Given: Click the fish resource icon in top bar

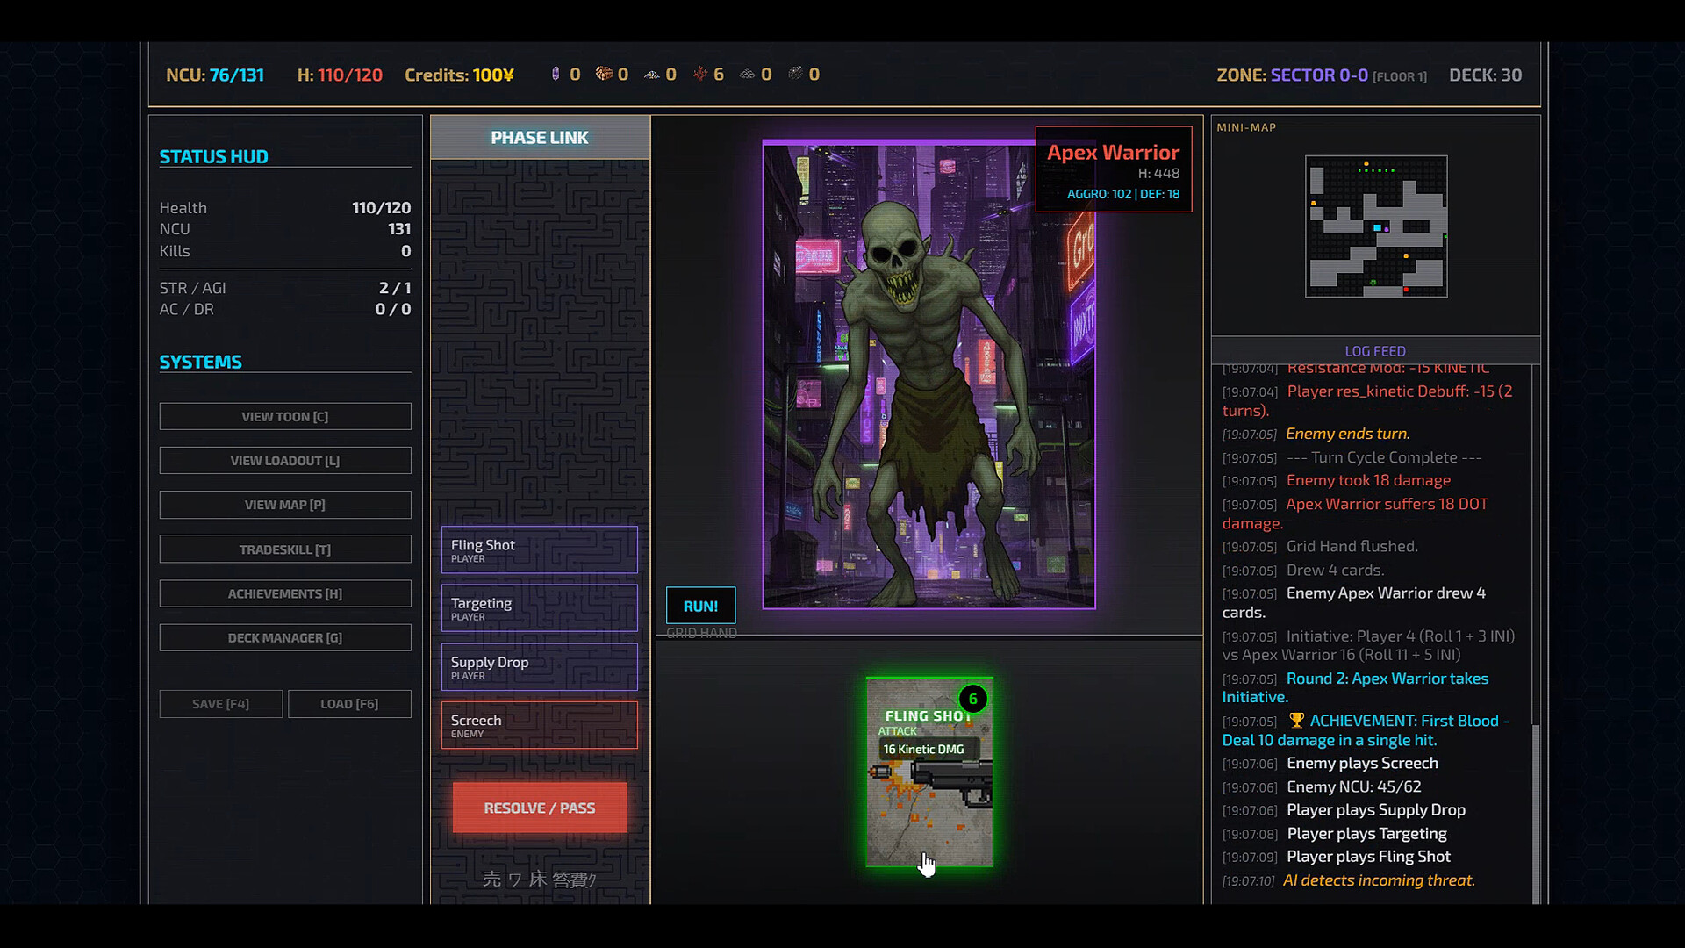Looking at the screenshot, I should [x=651, y=74].
